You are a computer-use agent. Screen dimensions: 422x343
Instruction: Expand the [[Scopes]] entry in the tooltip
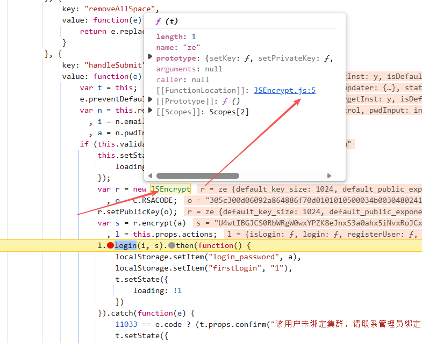pyautogui.click(x=150, y=111)
